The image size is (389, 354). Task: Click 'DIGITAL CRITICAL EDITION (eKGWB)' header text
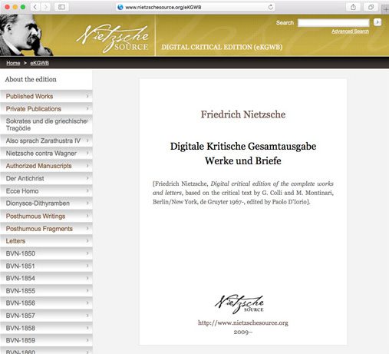pos(222,47)
